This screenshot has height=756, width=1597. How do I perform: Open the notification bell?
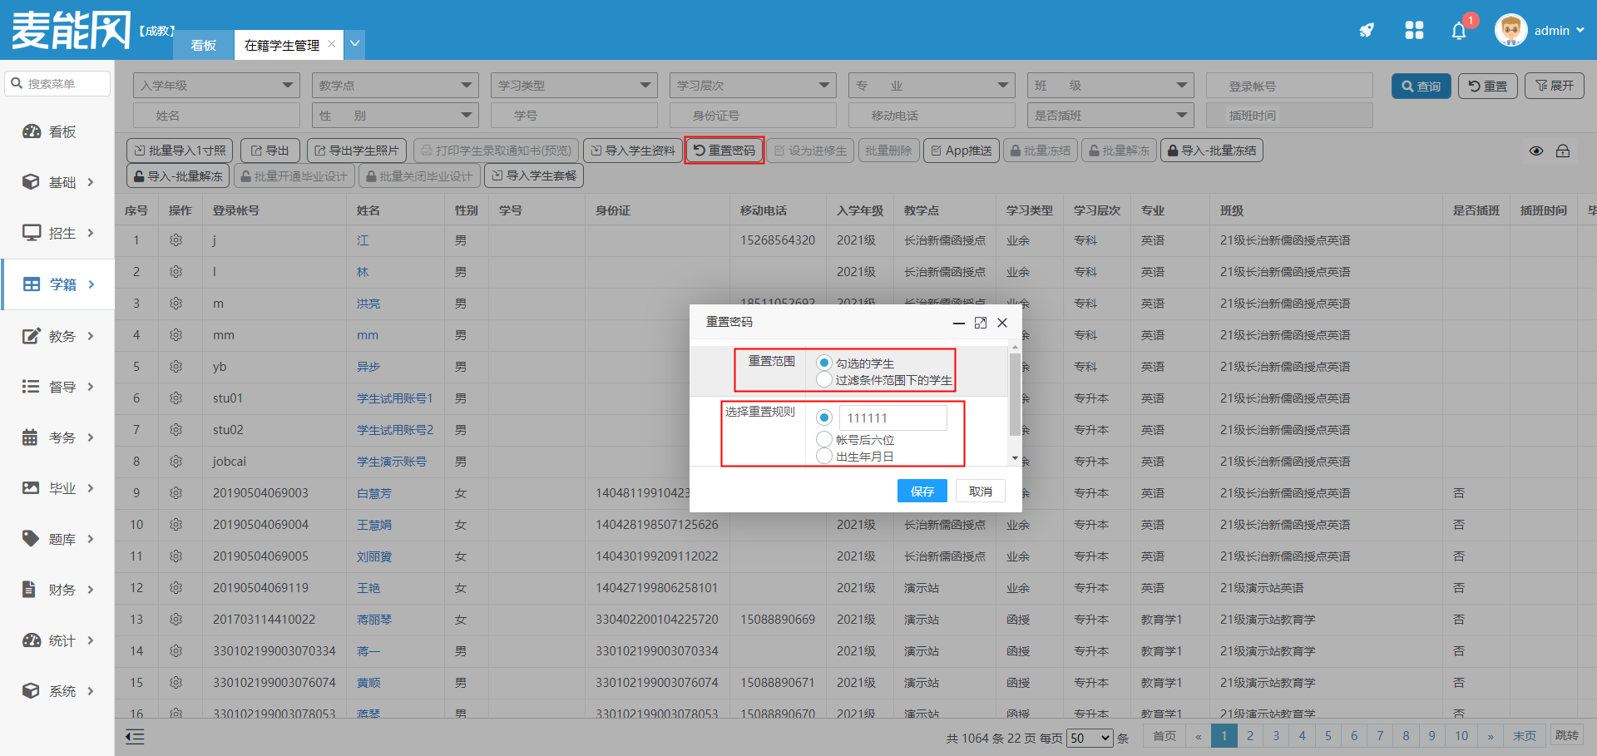tap(1459, 31)
